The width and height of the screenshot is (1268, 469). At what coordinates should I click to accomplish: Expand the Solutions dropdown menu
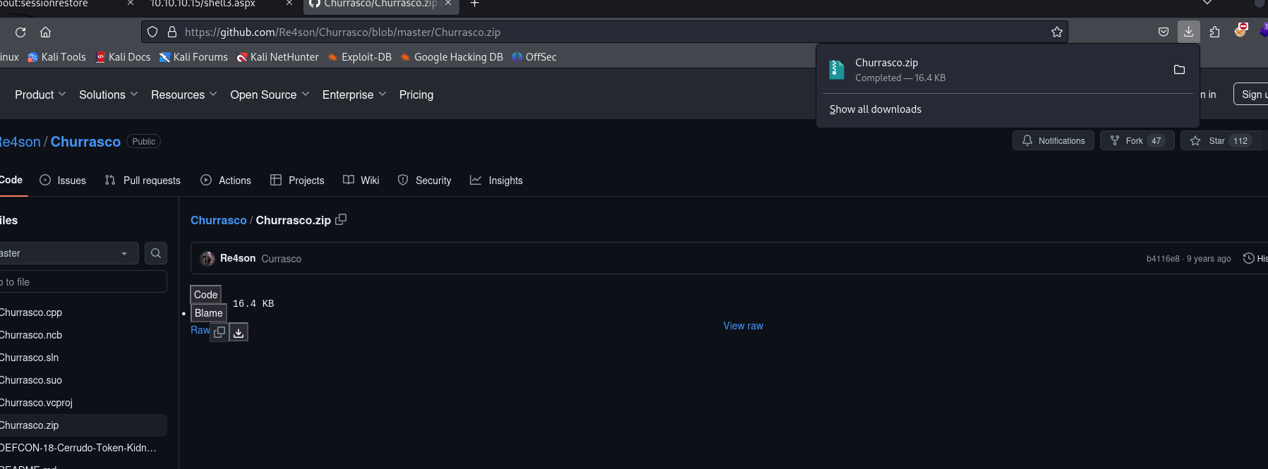pos(108,95)
